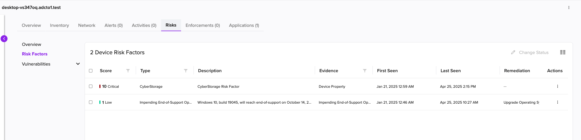Viewport: 581px width, 140px height.
Task: Click the Change Status button
Action: 530,53
